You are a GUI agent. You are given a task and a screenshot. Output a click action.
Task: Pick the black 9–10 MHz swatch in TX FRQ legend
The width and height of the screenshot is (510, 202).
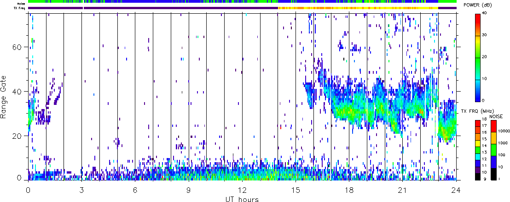(479, 177)
